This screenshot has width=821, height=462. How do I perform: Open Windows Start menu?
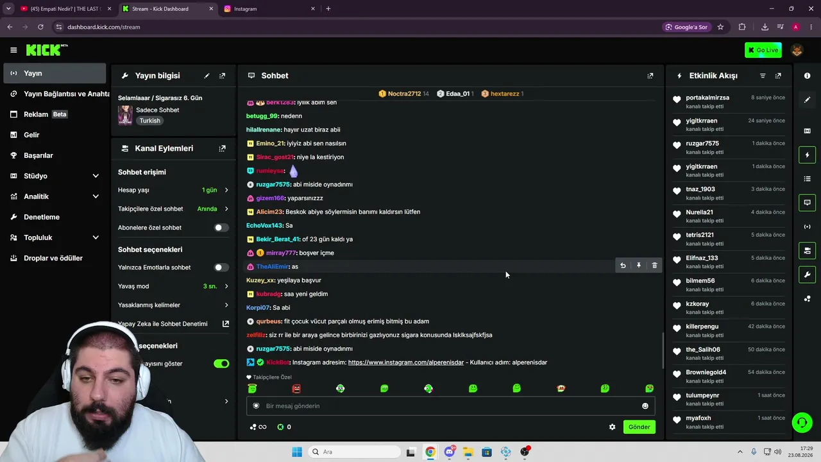click(297, 452)
